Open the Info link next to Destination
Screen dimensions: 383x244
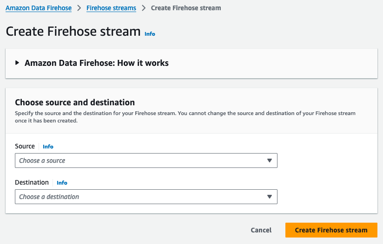pos(62,183)
